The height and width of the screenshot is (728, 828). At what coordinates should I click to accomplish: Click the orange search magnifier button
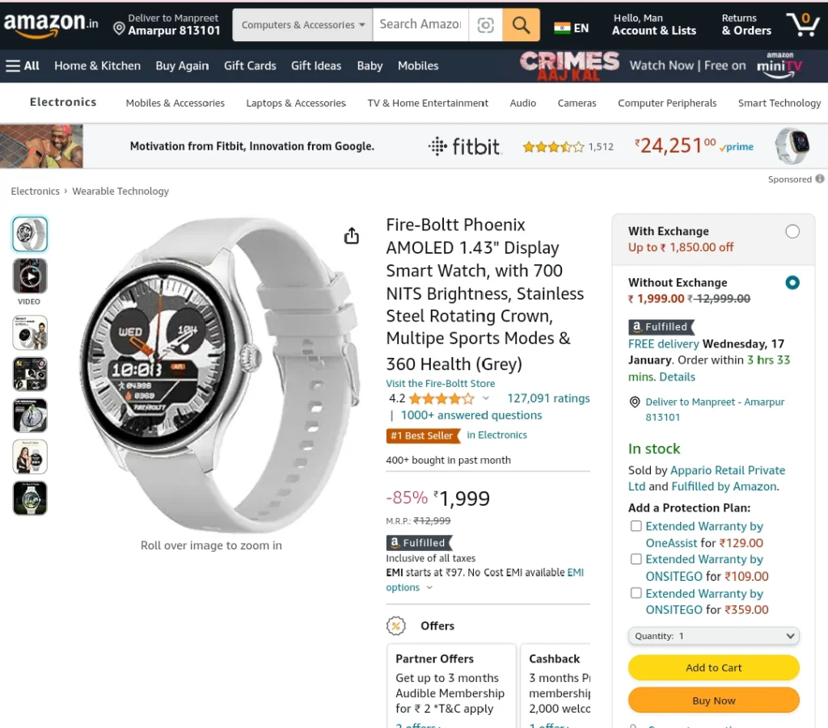pos(521,25)
